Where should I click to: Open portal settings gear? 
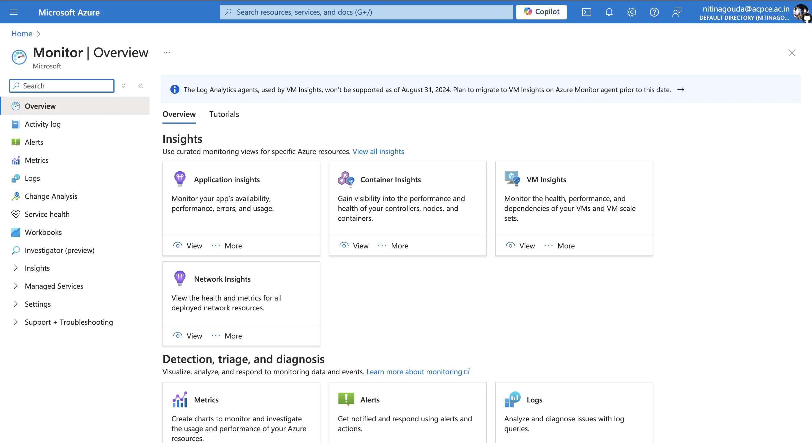(x=632, y=12)
